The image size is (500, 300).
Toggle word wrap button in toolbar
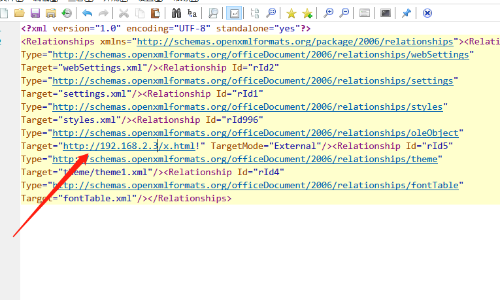234,13
